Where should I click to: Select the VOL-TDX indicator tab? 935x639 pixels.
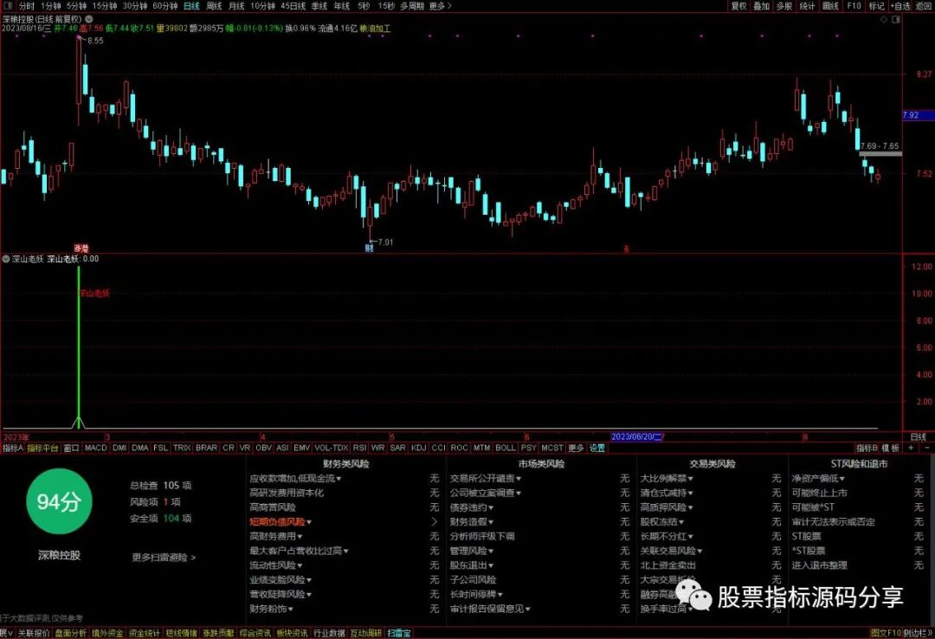tap(331, 448)
